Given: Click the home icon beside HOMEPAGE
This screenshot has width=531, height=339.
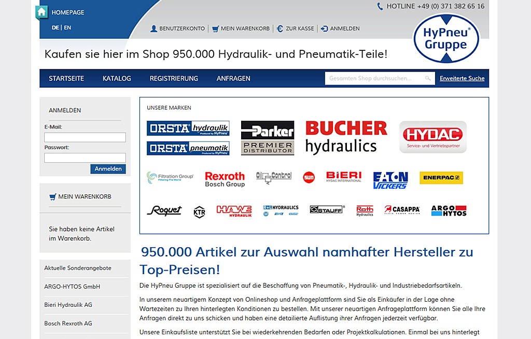Looking at the screenshot, I should coord(42,12).
